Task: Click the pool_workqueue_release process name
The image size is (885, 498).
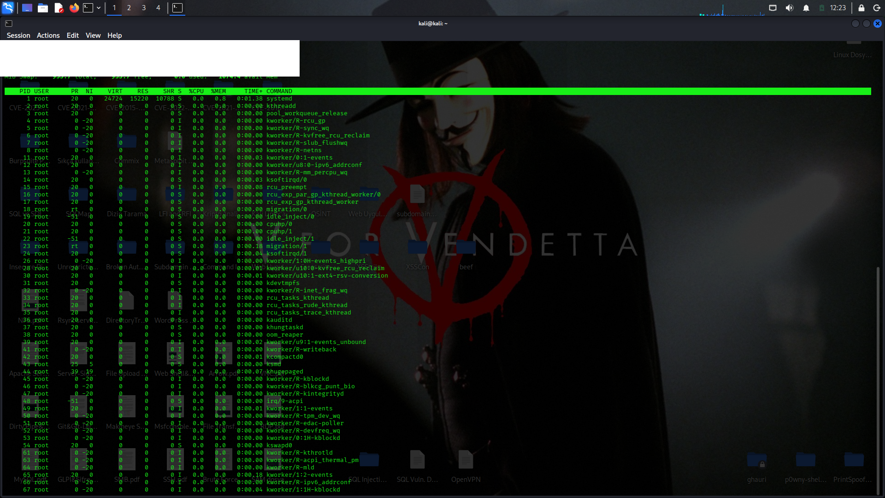Action: pyautogui.click(x=307, y=113)
